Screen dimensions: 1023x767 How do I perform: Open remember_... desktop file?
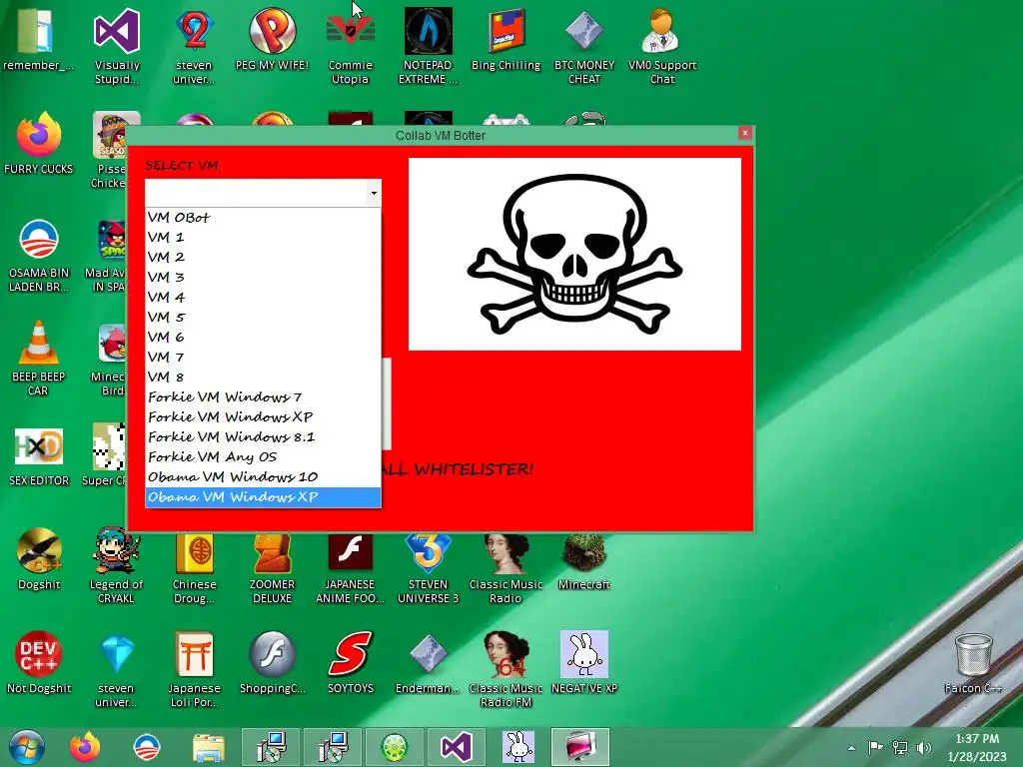(x=39, y=39)
